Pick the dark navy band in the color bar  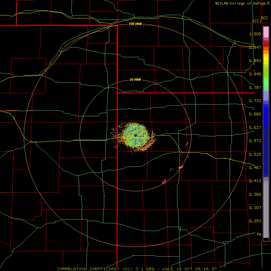click(266, 154)
